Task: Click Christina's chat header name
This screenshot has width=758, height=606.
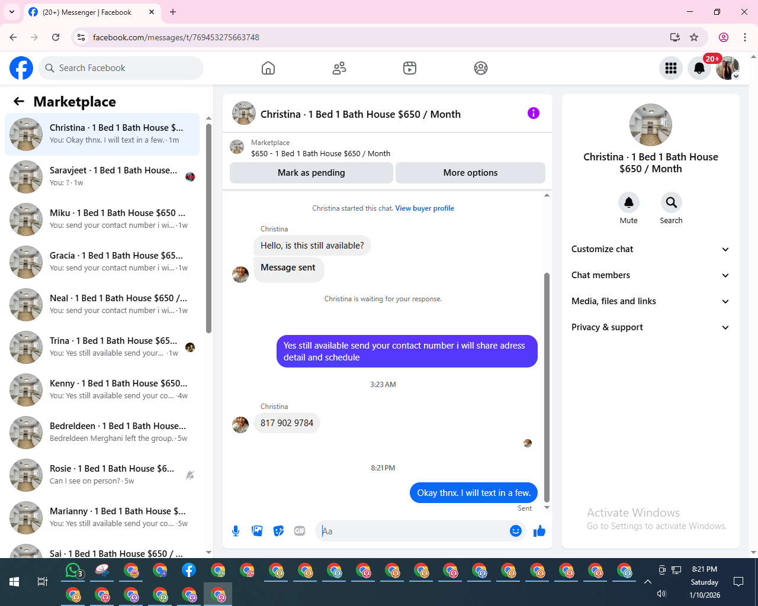Action: (x=361, y=114)
